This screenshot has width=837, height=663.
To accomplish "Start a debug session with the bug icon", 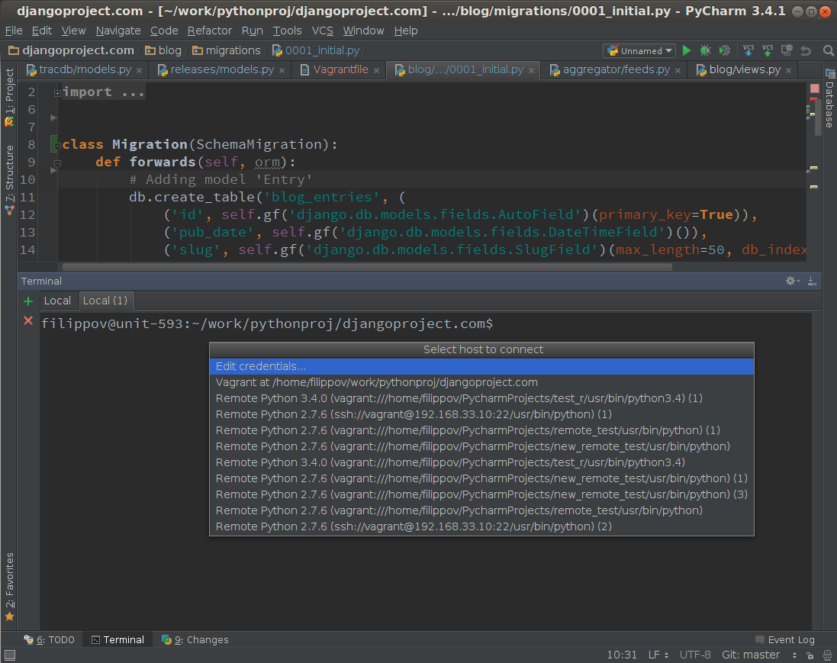I will (705, 49).
